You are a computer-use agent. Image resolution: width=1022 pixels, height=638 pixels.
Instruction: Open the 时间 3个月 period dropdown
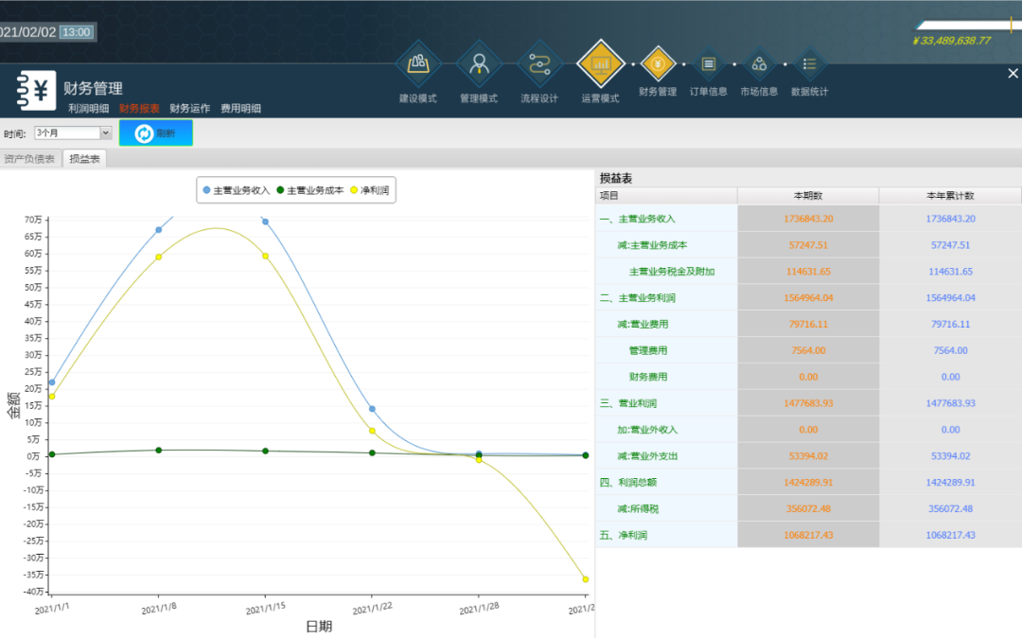(x=73, y=133)
